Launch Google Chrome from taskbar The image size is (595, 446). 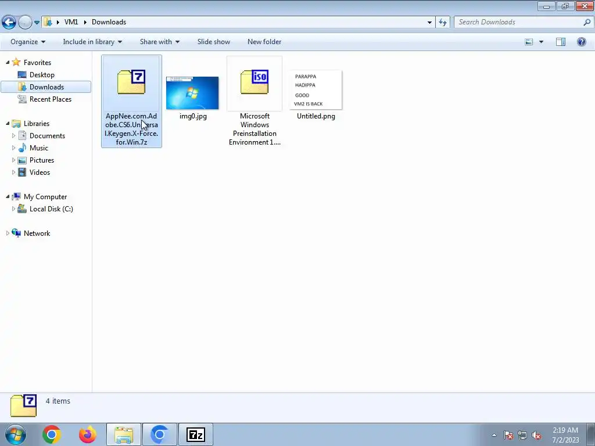click(x=52, y=434)
